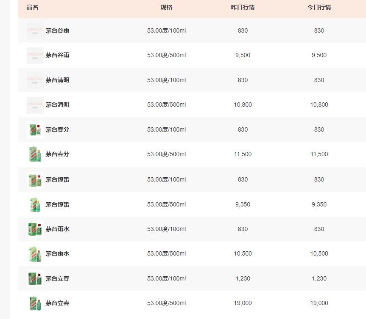Click 昨日行情 price 830 for 茅台雨水 100ml
The image size is (366, 319).
243,229
